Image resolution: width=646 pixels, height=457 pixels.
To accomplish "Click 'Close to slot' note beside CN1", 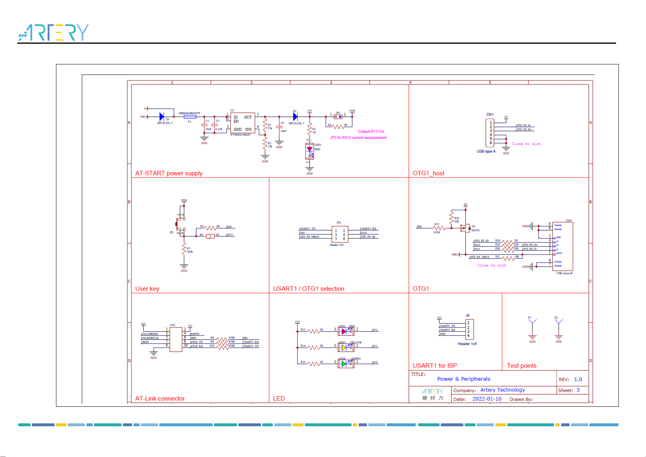I will click(526, 144).
